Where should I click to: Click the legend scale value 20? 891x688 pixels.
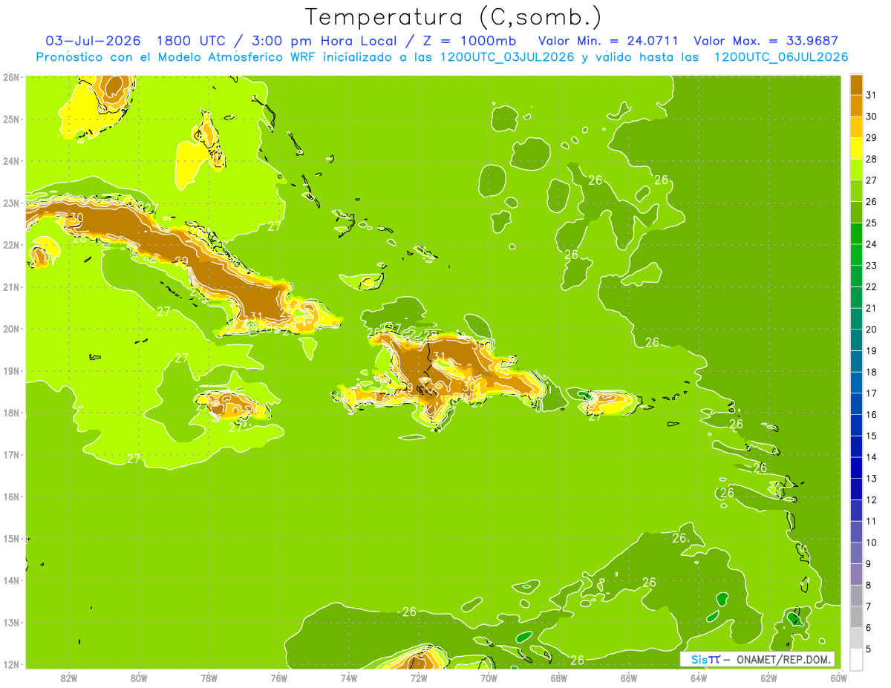click(x=871, y=330)
